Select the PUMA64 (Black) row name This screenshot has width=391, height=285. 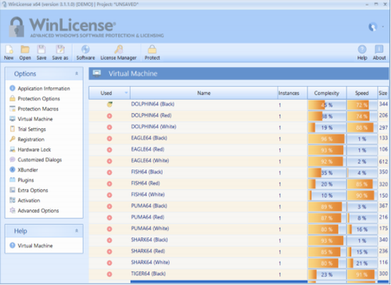coord(149,206)
